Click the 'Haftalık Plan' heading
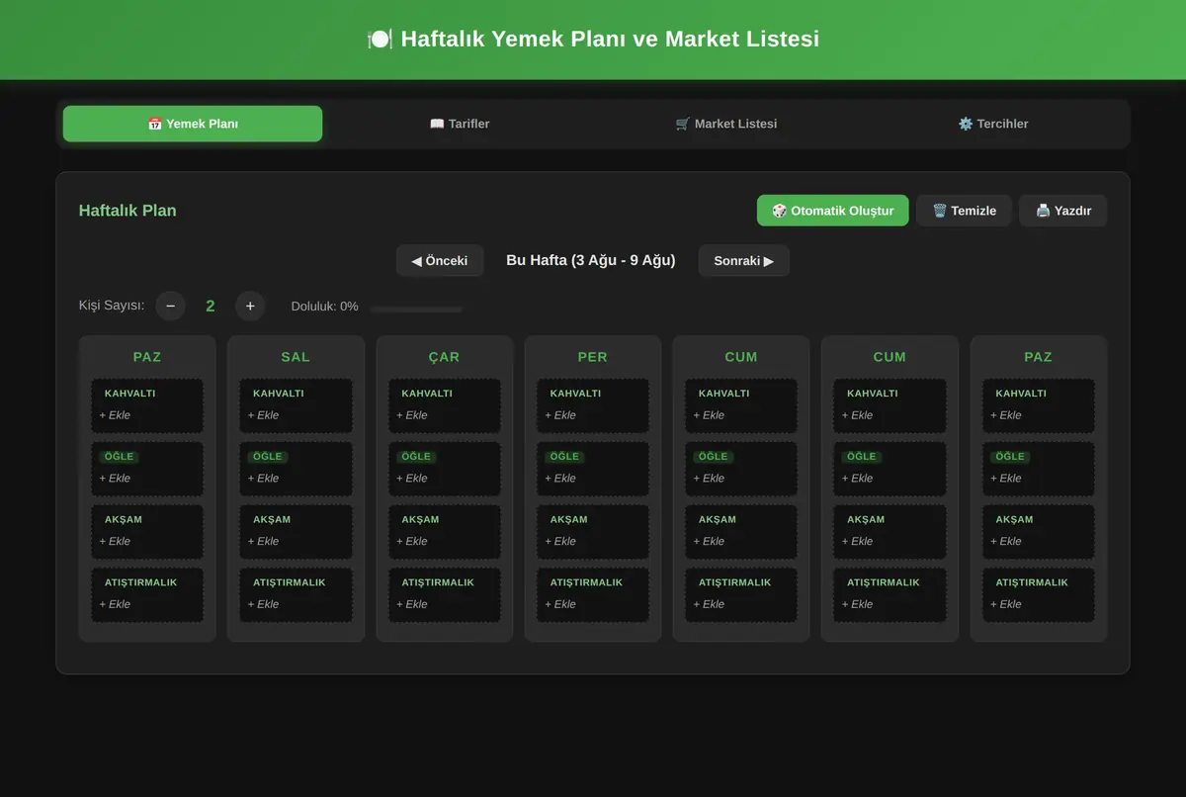 click(x=127, y=211)
